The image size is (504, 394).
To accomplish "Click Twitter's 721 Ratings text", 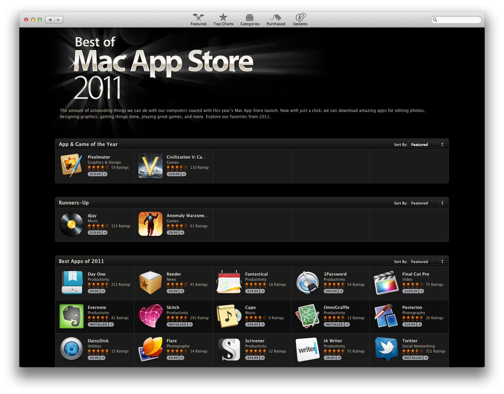I will pyautogui.click(x=436, y=351).
